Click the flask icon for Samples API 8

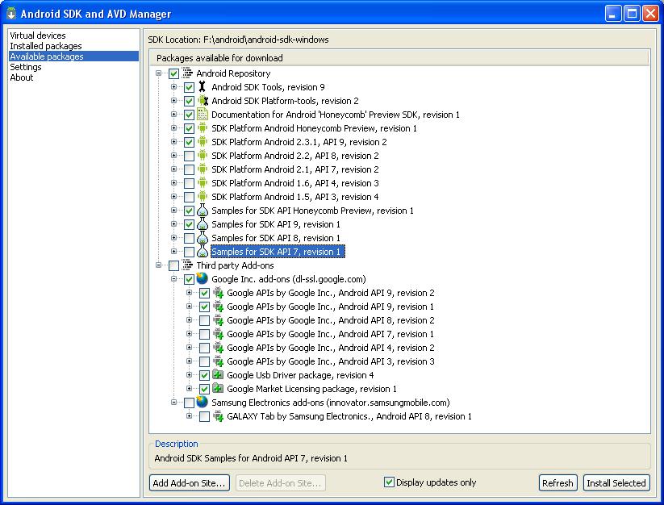coord(203,238)
